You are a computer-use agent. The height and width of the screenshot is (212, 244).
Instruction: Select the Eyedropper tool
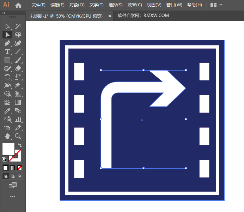tap(7, 111)
